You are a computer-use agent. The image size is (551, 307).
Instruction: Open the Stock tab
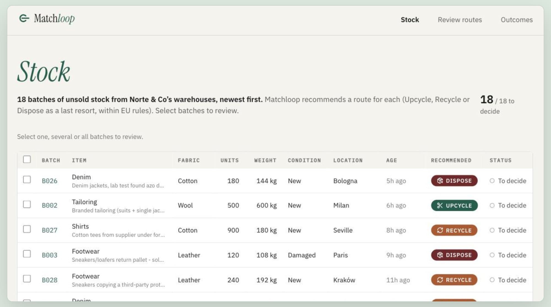410,20
